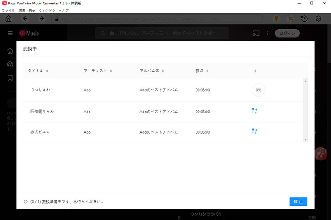The image size is (331, 220).
Task: Click the search magnifier icon
Action: (x=102, y=34)
